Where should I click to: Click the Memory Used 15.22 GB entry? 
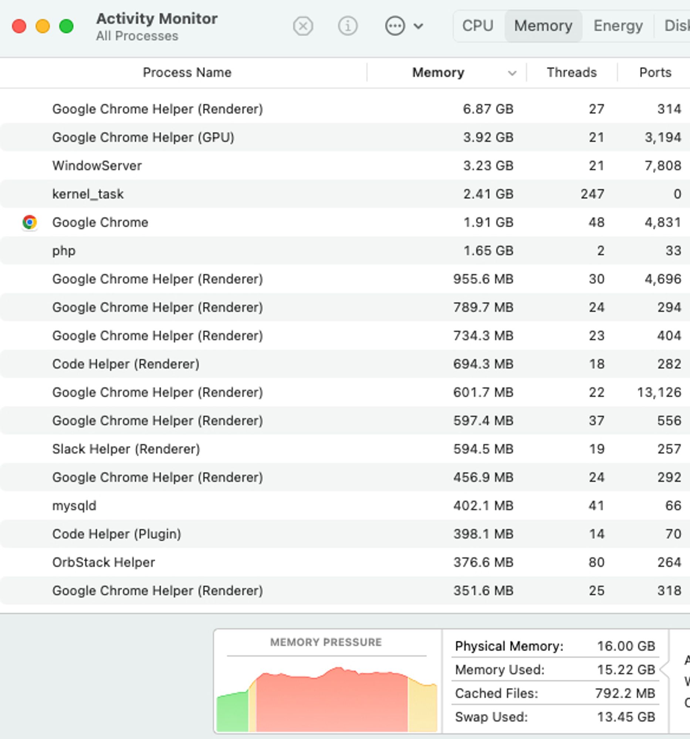click(x=555, y=670)
